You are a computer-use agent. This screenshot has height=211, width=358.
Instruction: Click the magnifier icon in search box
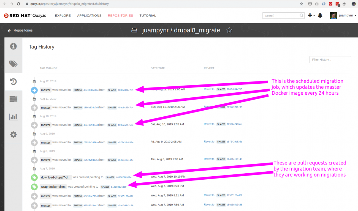302,16
